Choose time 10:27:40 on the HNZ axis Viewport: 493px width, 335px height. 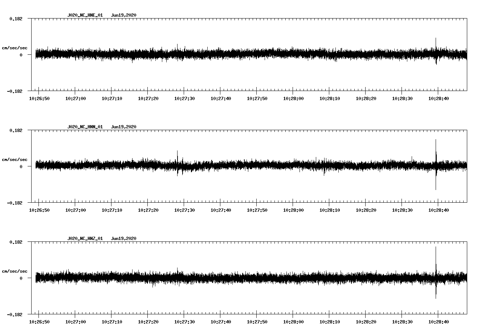pyautogui.click(x=221, y=322)
